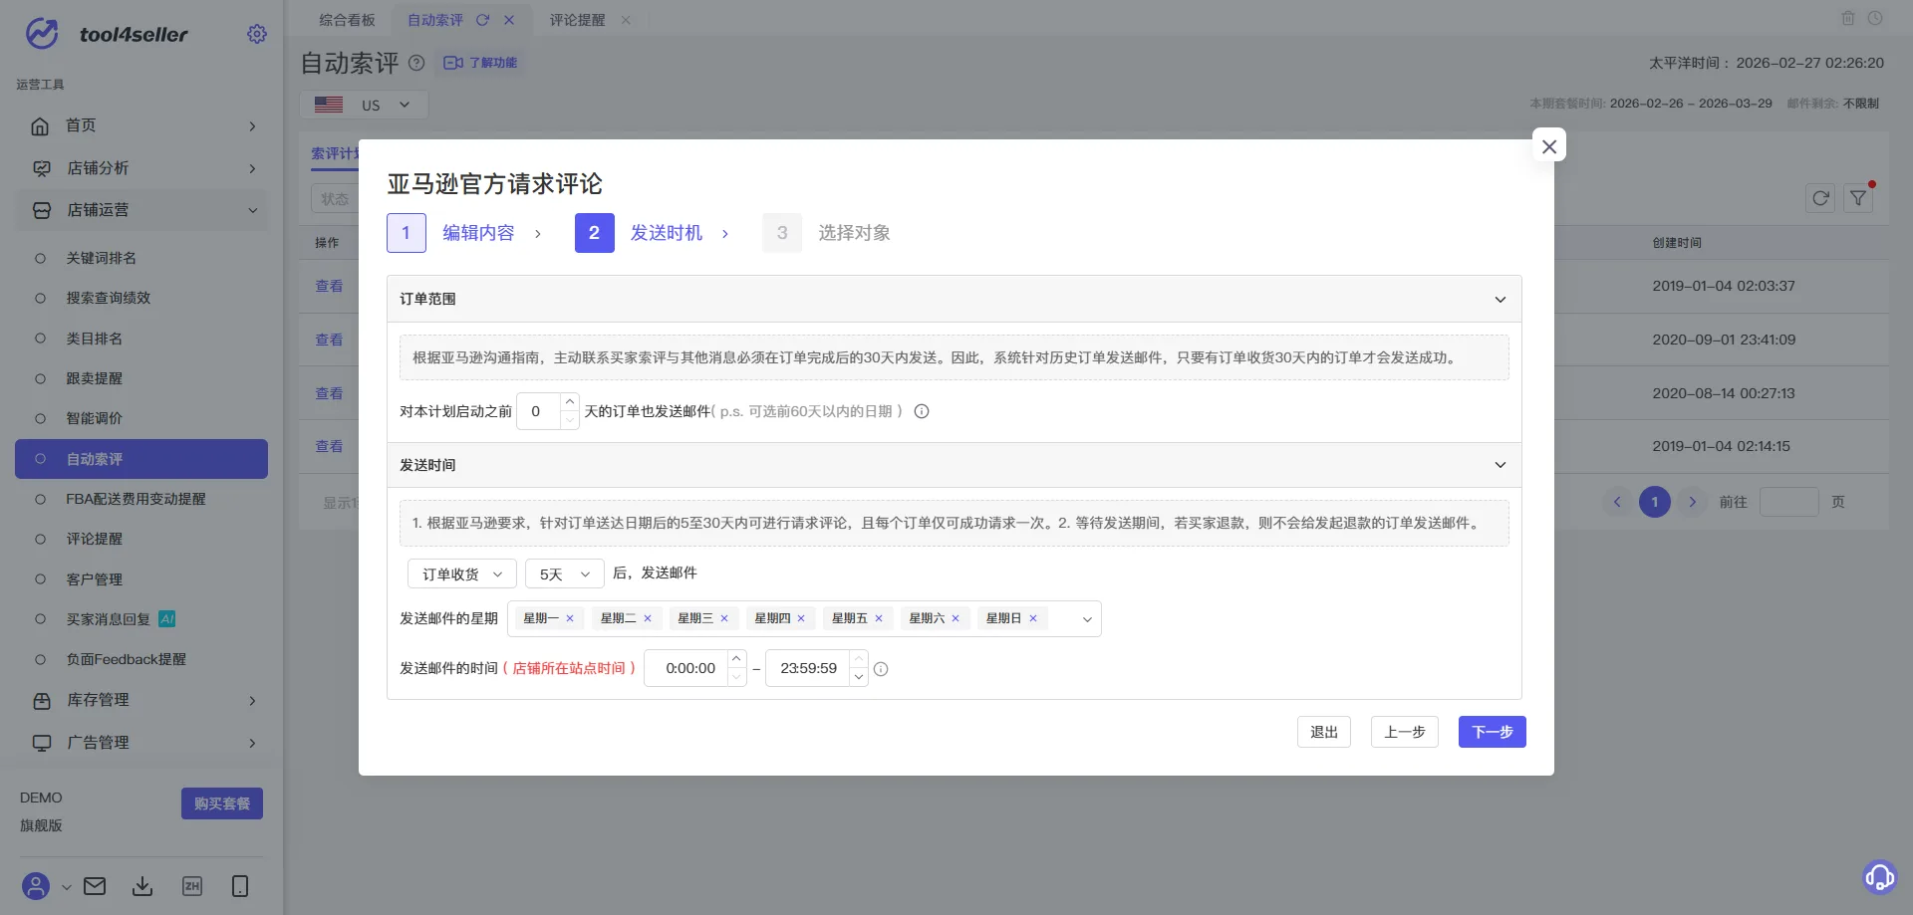Image resolution: width=1913 pixels, height=915 pixels.
Task: Go to next page arrow in pagination
Action: click(1692, 502)
